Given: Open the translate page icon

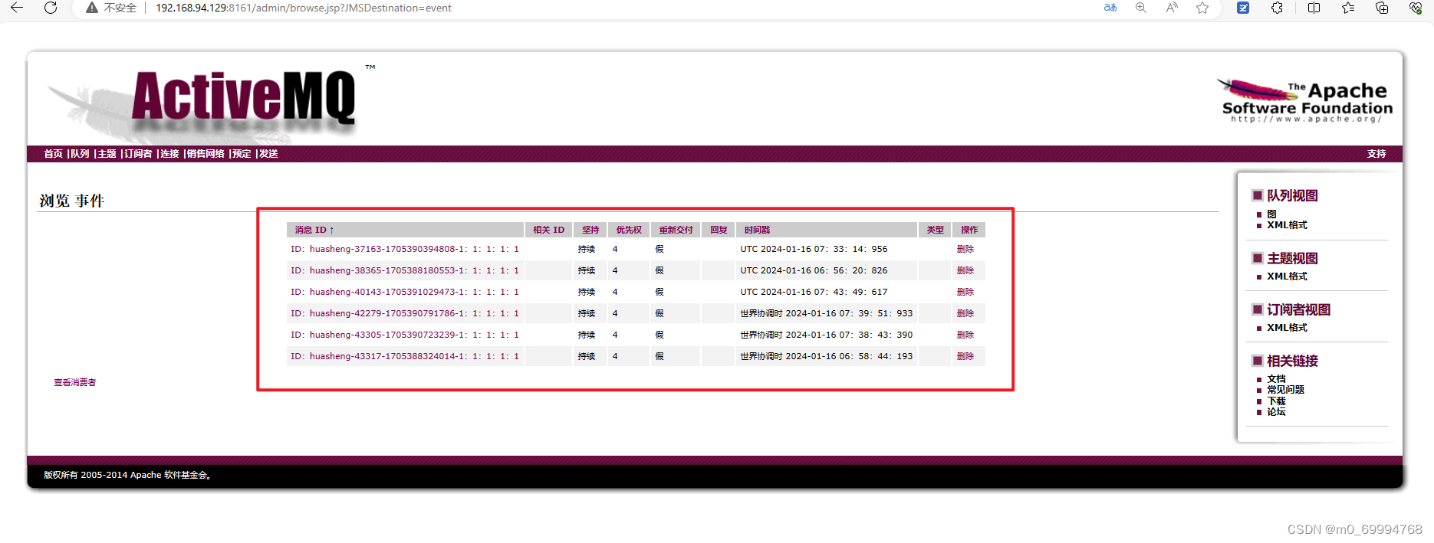Looking at the screenshot, I should coord(1110,8).
